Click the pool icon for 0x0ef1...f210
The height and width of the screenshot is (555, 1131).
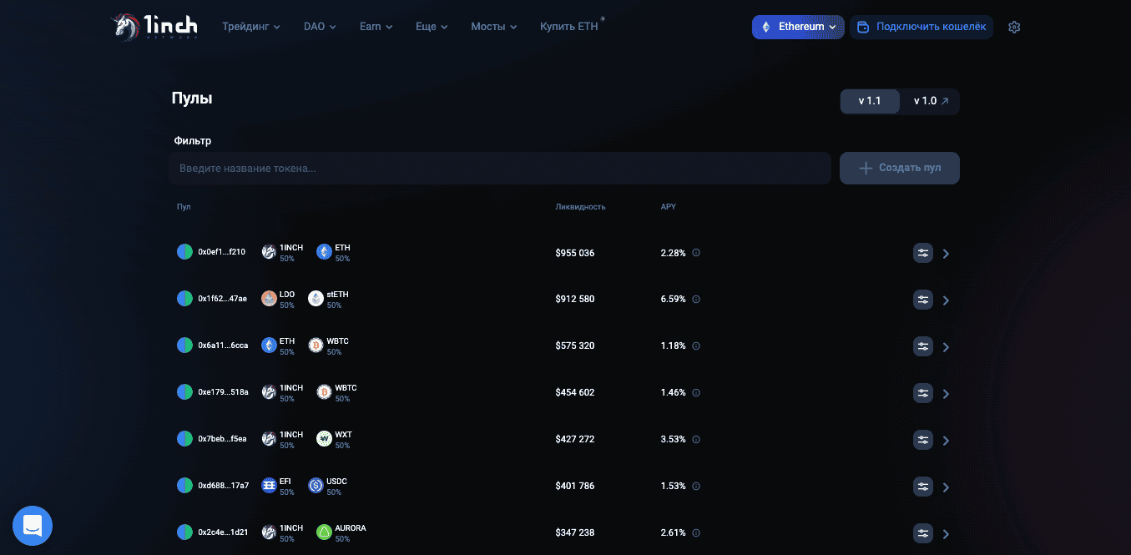coord(184,252)
